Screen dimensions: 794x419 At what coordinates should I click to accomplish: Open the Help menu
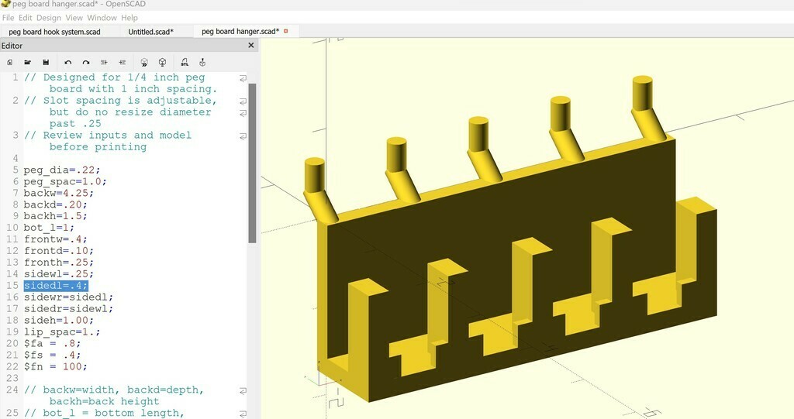click(129, 18)
